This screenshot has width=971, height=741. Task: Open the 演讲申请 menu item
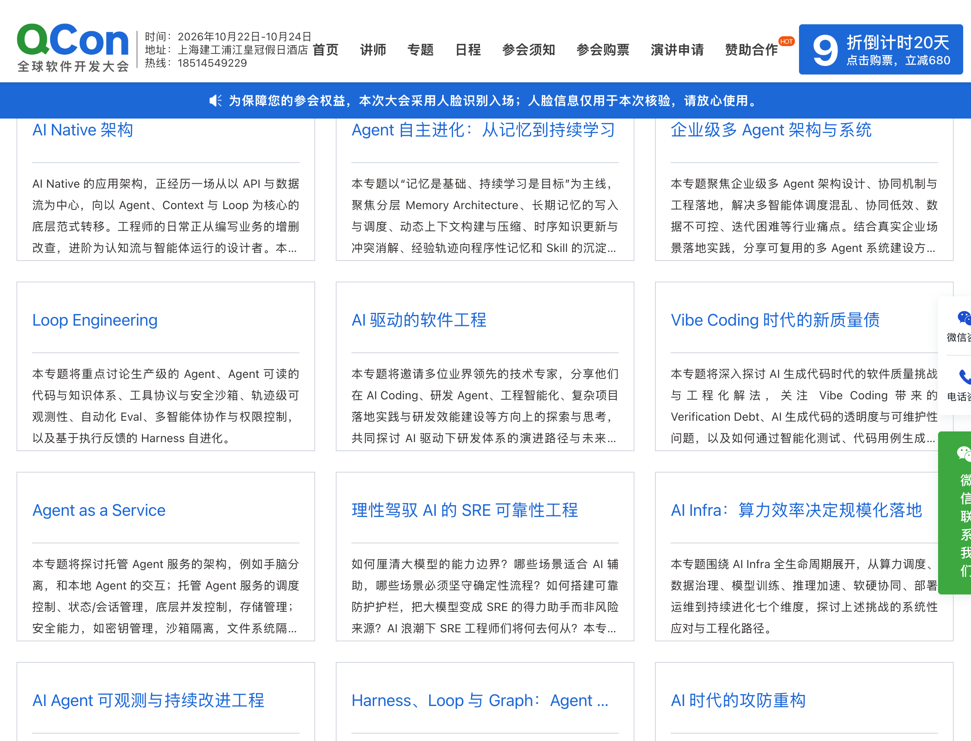pyautogui.click(x=678, y=50)
